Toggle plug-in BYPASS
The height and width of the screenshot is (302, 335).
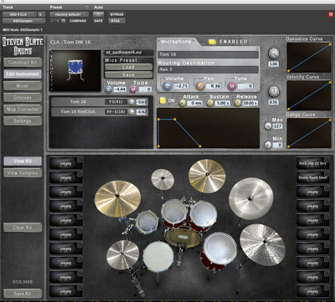click(116, 14)
